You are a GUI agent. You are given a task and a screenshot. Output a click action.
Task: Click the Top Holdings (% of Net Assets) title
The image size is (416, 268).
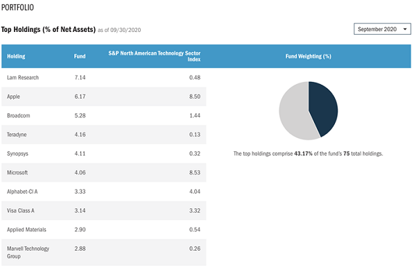(x=49, y=29)
